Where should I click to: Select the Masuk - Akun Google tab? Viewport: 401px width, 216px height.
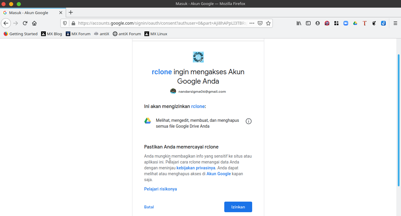click(x=33, y=13)
